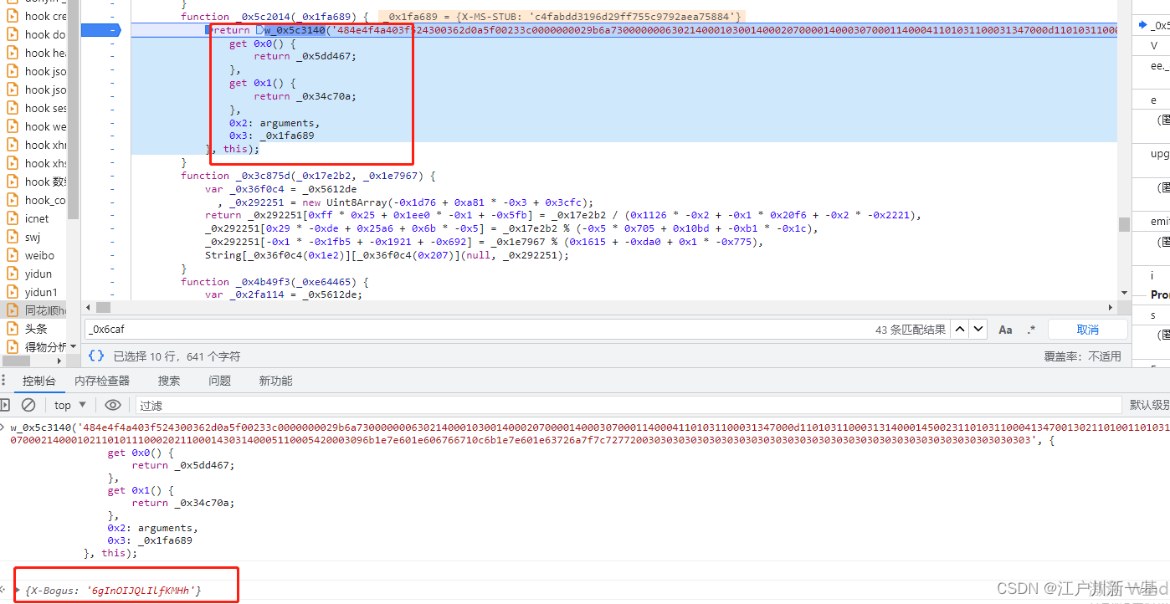This screenshot has height=604, width=1170.
Task: Click the console 过滤 filter field
Action: point(628,405)
